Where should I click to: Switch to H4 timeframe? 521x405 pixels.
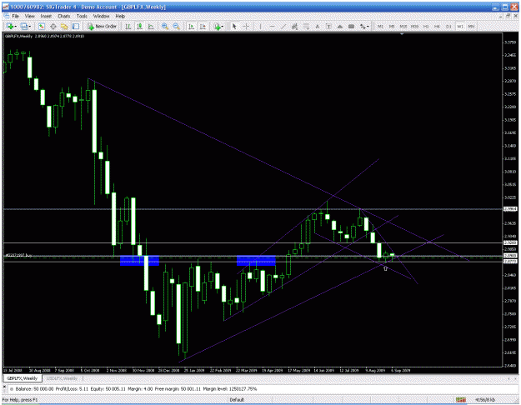coord(438,26)
